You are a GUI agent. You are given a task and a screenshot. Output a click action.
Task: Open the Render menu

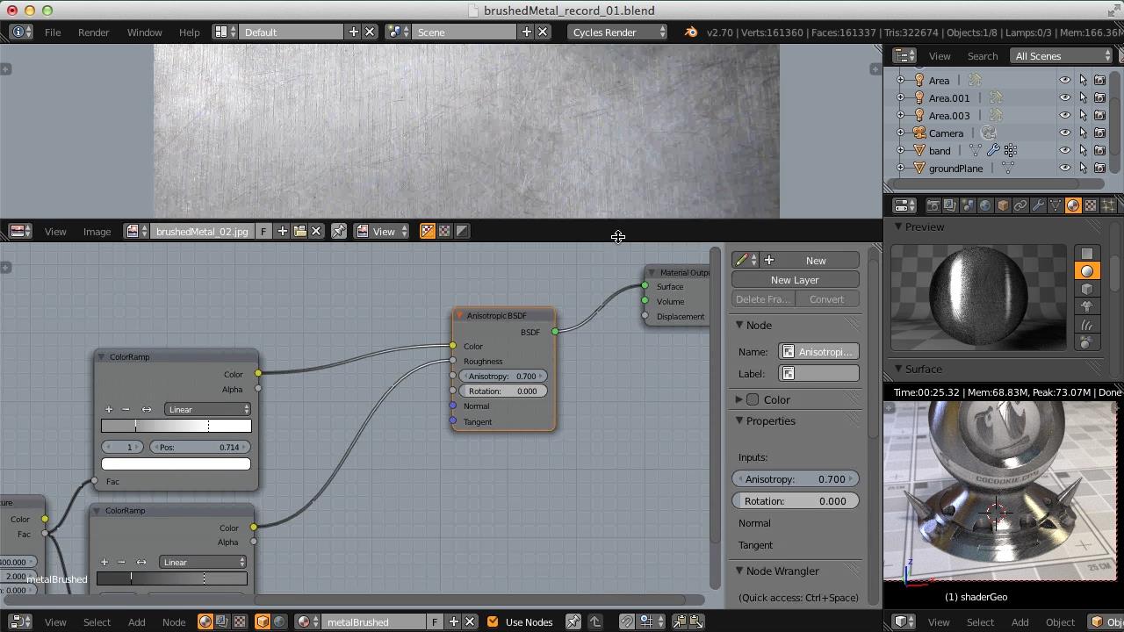pos(93,32)
